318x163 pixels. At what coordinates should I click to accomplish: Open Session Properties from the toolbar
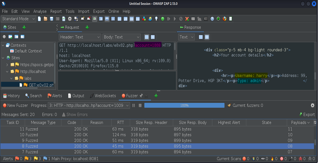click(x=64, y=19)
